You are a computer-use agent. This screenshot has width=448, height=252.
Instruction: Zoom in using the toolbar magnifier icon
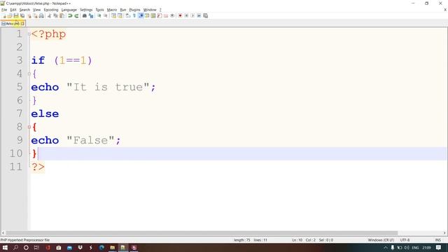[99, 16]
